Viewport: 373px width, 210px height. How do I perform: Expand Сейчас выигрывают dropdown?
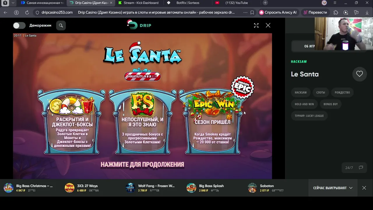coord(332,188)
